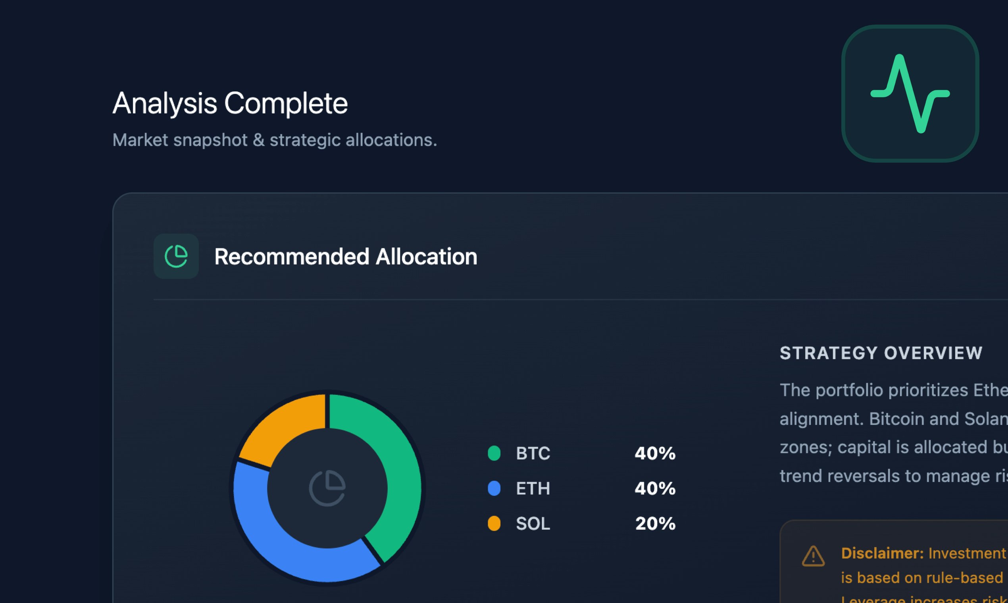
Task: Select the orange SOL legend dot
Action: [494, 524]
